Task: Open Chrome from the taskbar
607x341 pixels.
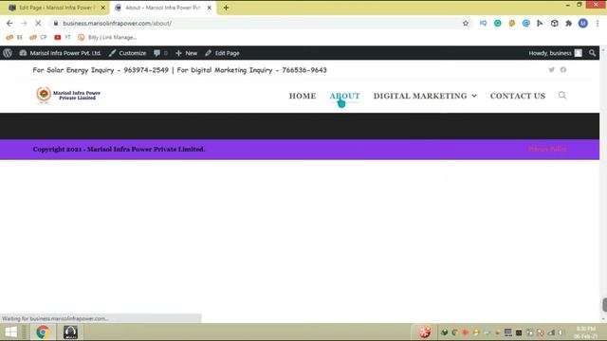Action: 43,332
